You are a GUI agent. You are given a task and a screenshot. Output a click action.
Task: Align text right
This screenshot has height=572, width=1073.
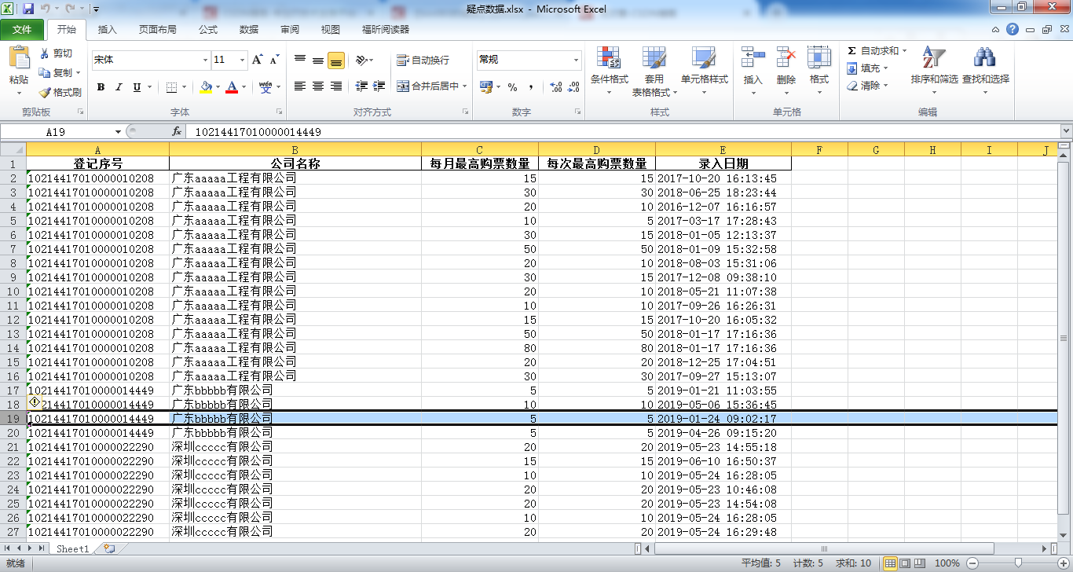(336, 86)
